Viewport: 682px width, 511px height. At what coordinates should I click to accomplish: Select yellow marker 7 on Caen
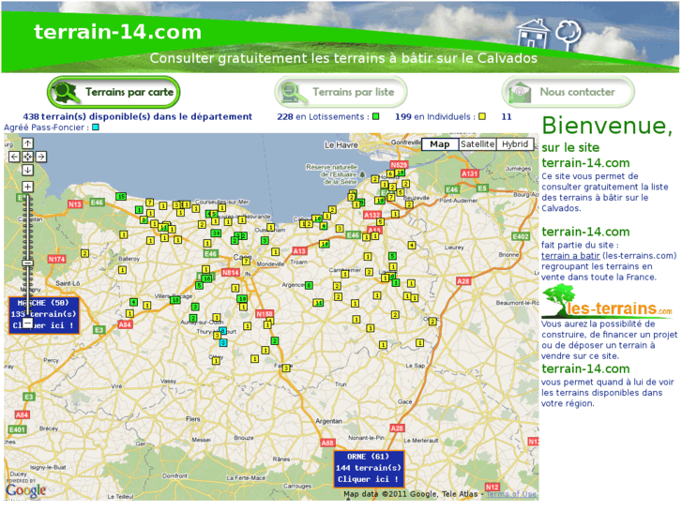[246, 261]
